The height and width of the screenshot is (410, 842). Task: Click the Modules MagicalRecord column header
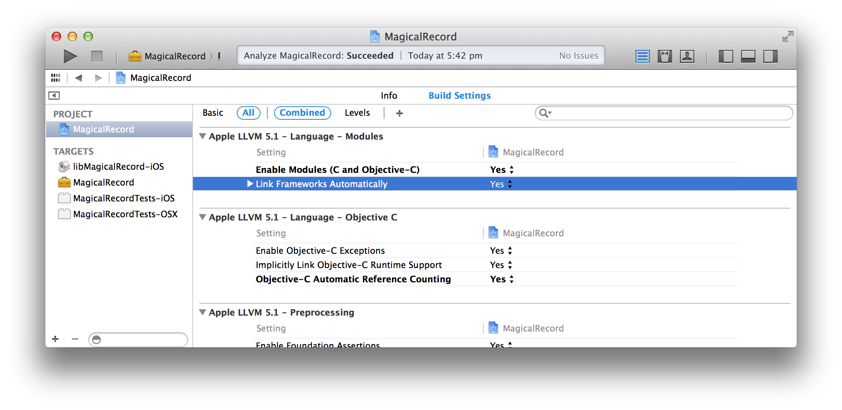pos(526,152)
